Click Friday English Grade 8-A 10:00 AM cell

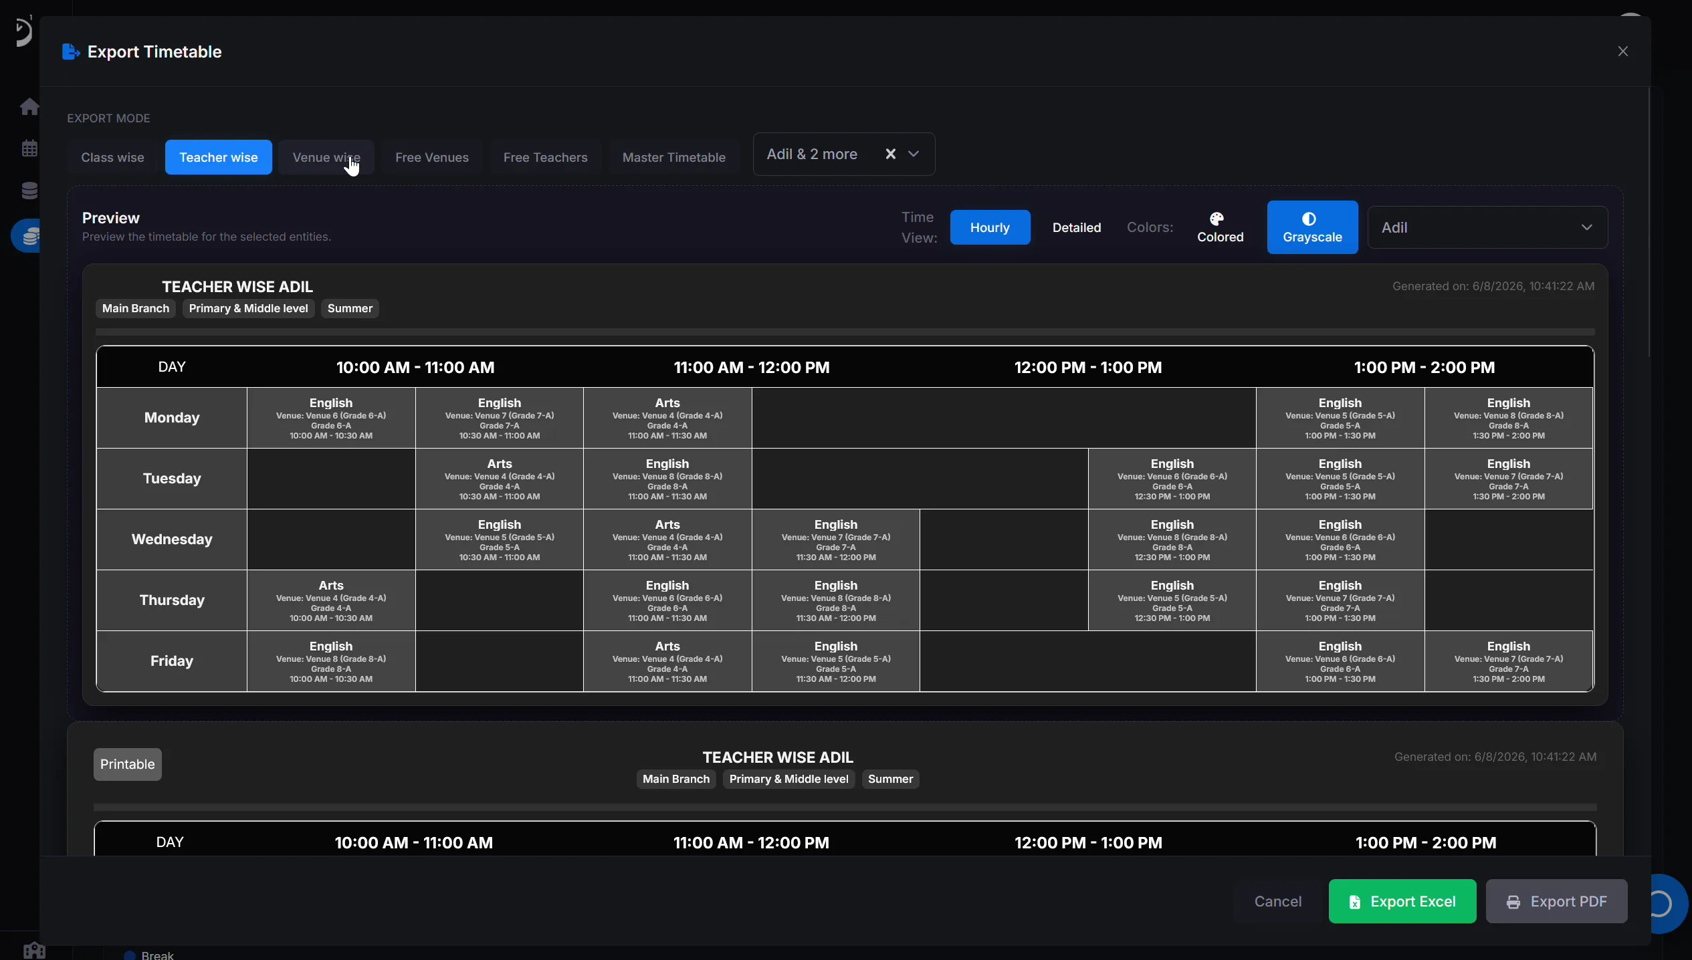coord(331,661)
